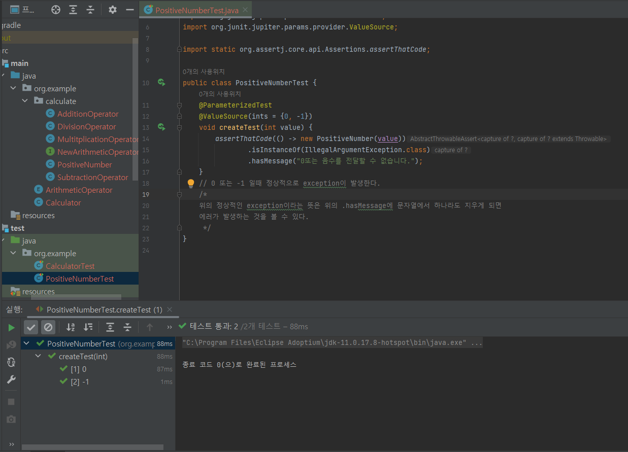The height and width of the screenshot is (452, 628).
Task: Select the test resources folder
Action: (32, 292)
